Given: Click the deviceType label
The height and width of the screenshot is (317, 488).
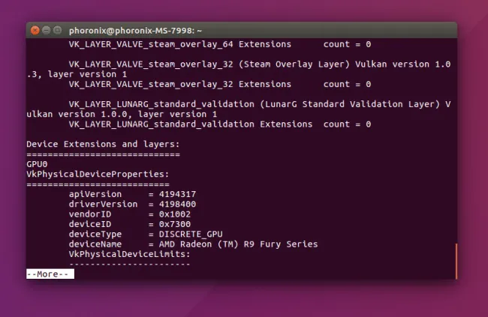Looking at the screenshot, I should [95, 234].
